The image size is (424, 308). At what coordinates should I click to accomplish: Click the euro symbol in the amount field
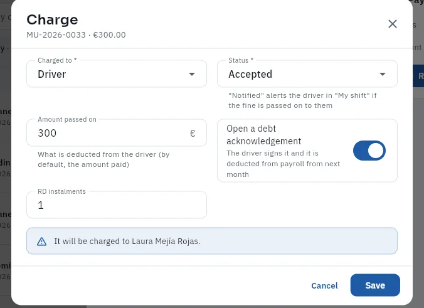[193, 133]
